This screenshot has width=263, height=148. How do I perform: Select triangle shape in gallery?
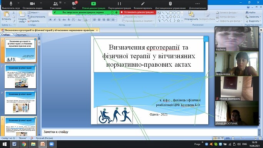click(159, 17)
